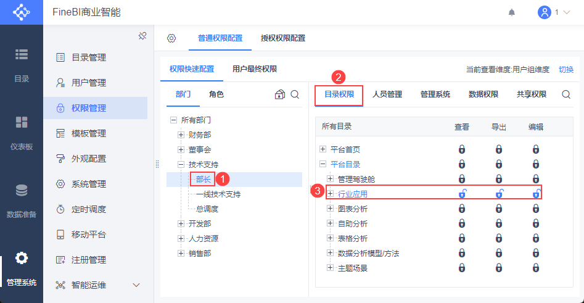Screen dimensions: 584x303
Task: Expand the 智能运维 menu chevron
Action: click(x=136, y=285)
